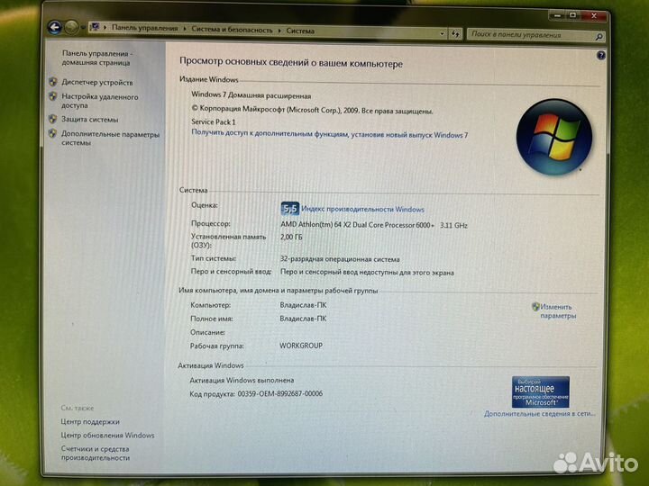Click installed memory value '2,00 ГБ'
The width and height of the screenshot is (649, 486).
pos(291,237)
